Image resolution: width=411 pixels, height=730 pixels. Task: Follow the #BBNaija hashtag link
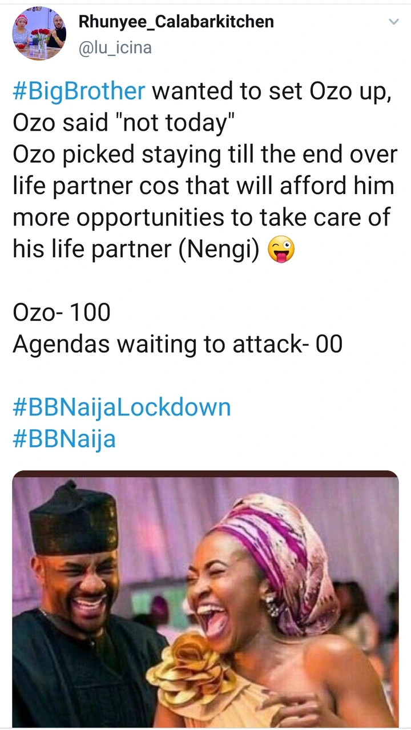[64, 439]
